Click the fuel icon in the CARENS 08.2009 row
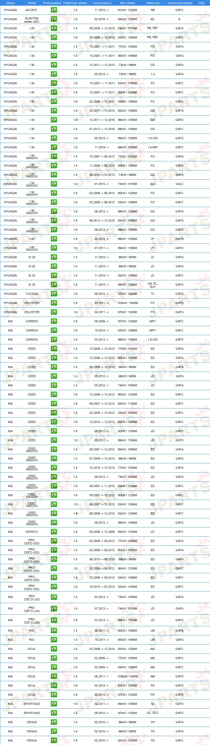This screenshot has height=745, width=210. [x=54, y=321]
